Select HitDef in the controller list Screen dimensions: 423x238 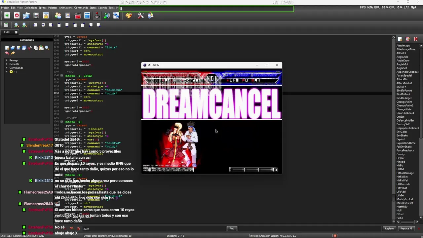[x=400, y=169]
